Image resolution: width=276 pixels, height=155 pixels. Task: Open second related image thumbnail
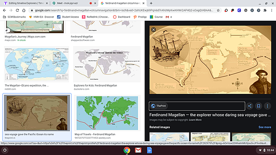click(210, 137)
